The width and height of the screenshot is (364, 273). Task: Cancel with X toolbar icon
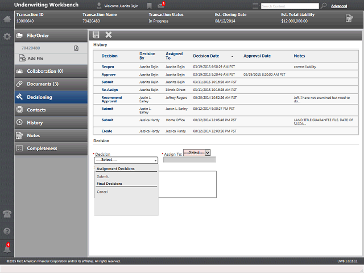[109, 35]
